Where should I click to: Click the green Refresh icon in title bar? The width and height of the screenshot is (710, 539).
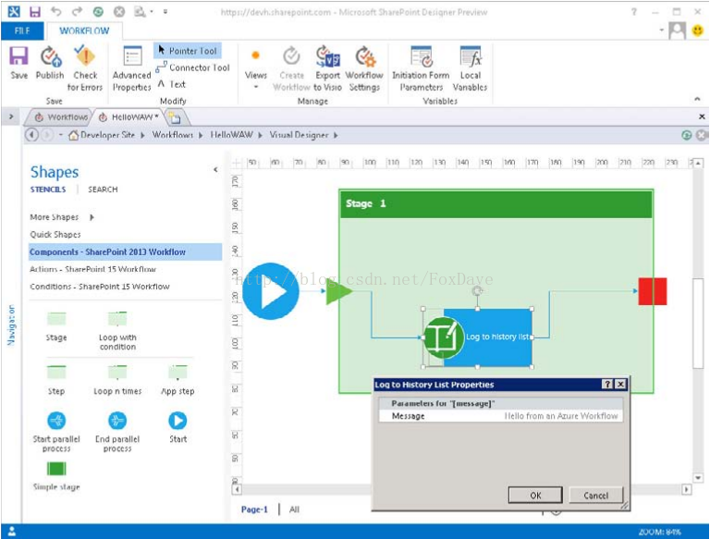(x=98, y=12)
